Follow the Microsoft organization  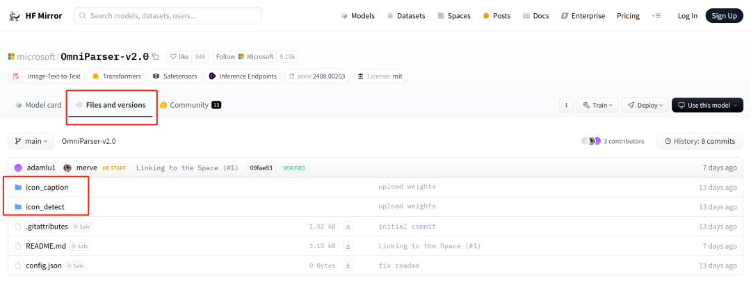245,56
